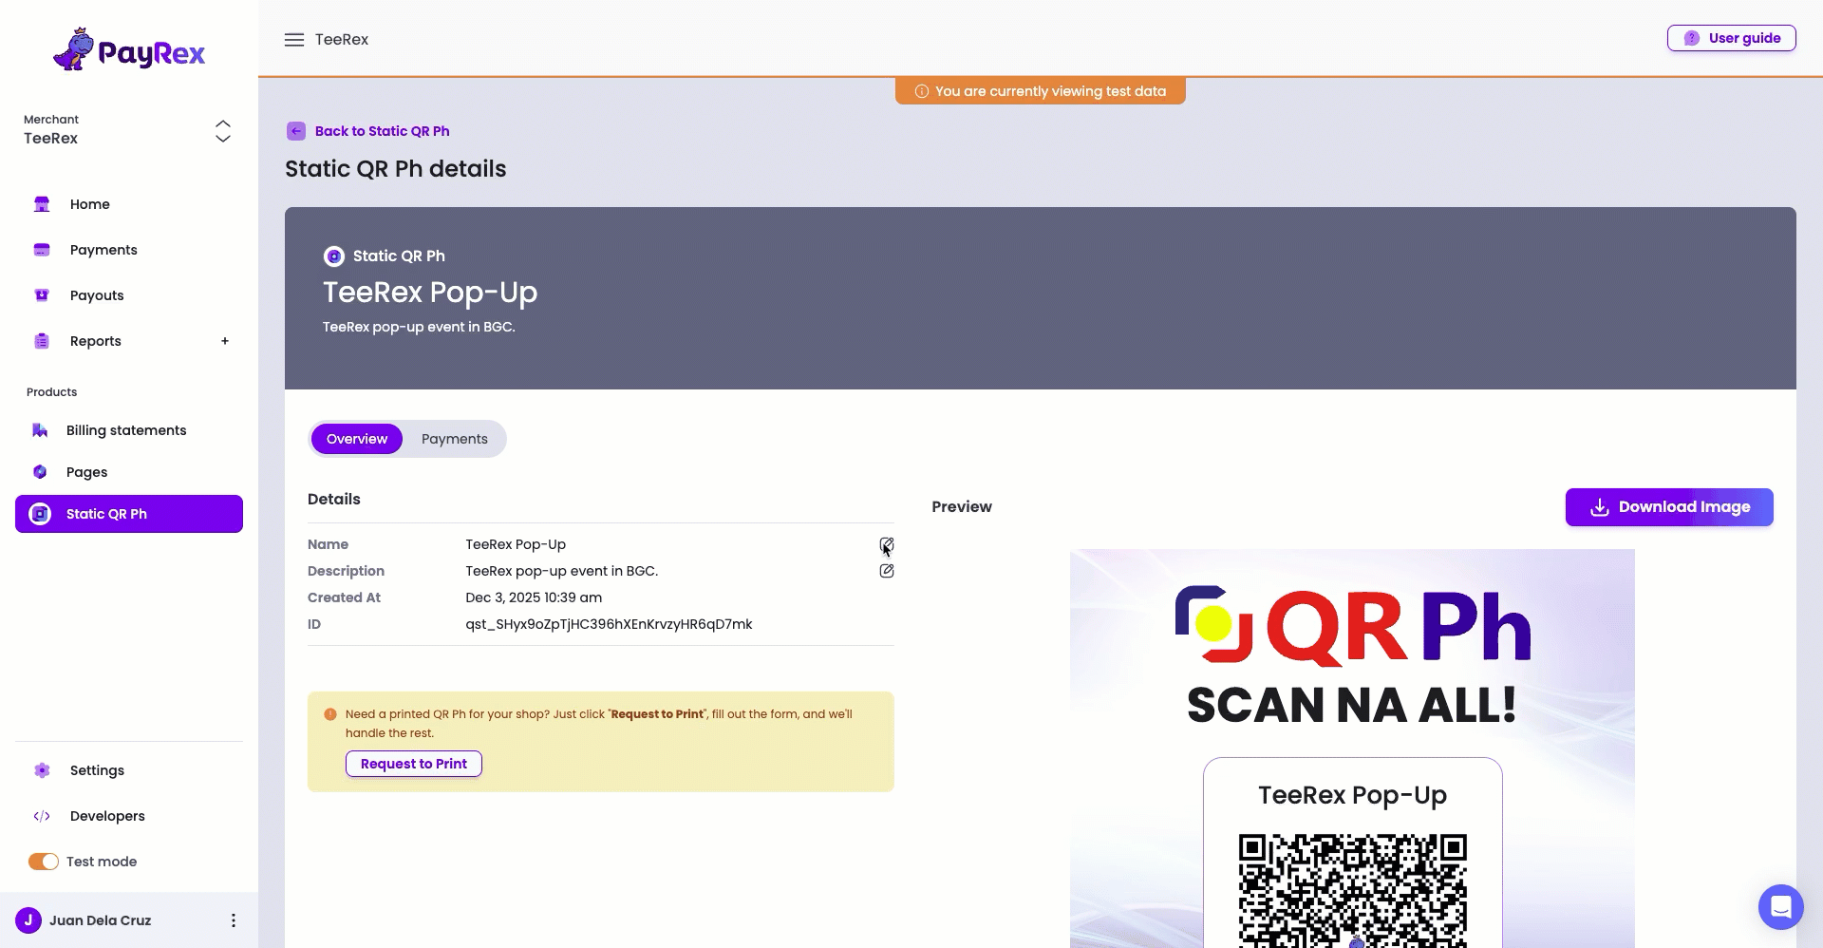Viewport: 1823px width, 948px height.
Task: Click the Static QR Ph sidebar icon
Action: pyautogui.click(x=39, y=514)
